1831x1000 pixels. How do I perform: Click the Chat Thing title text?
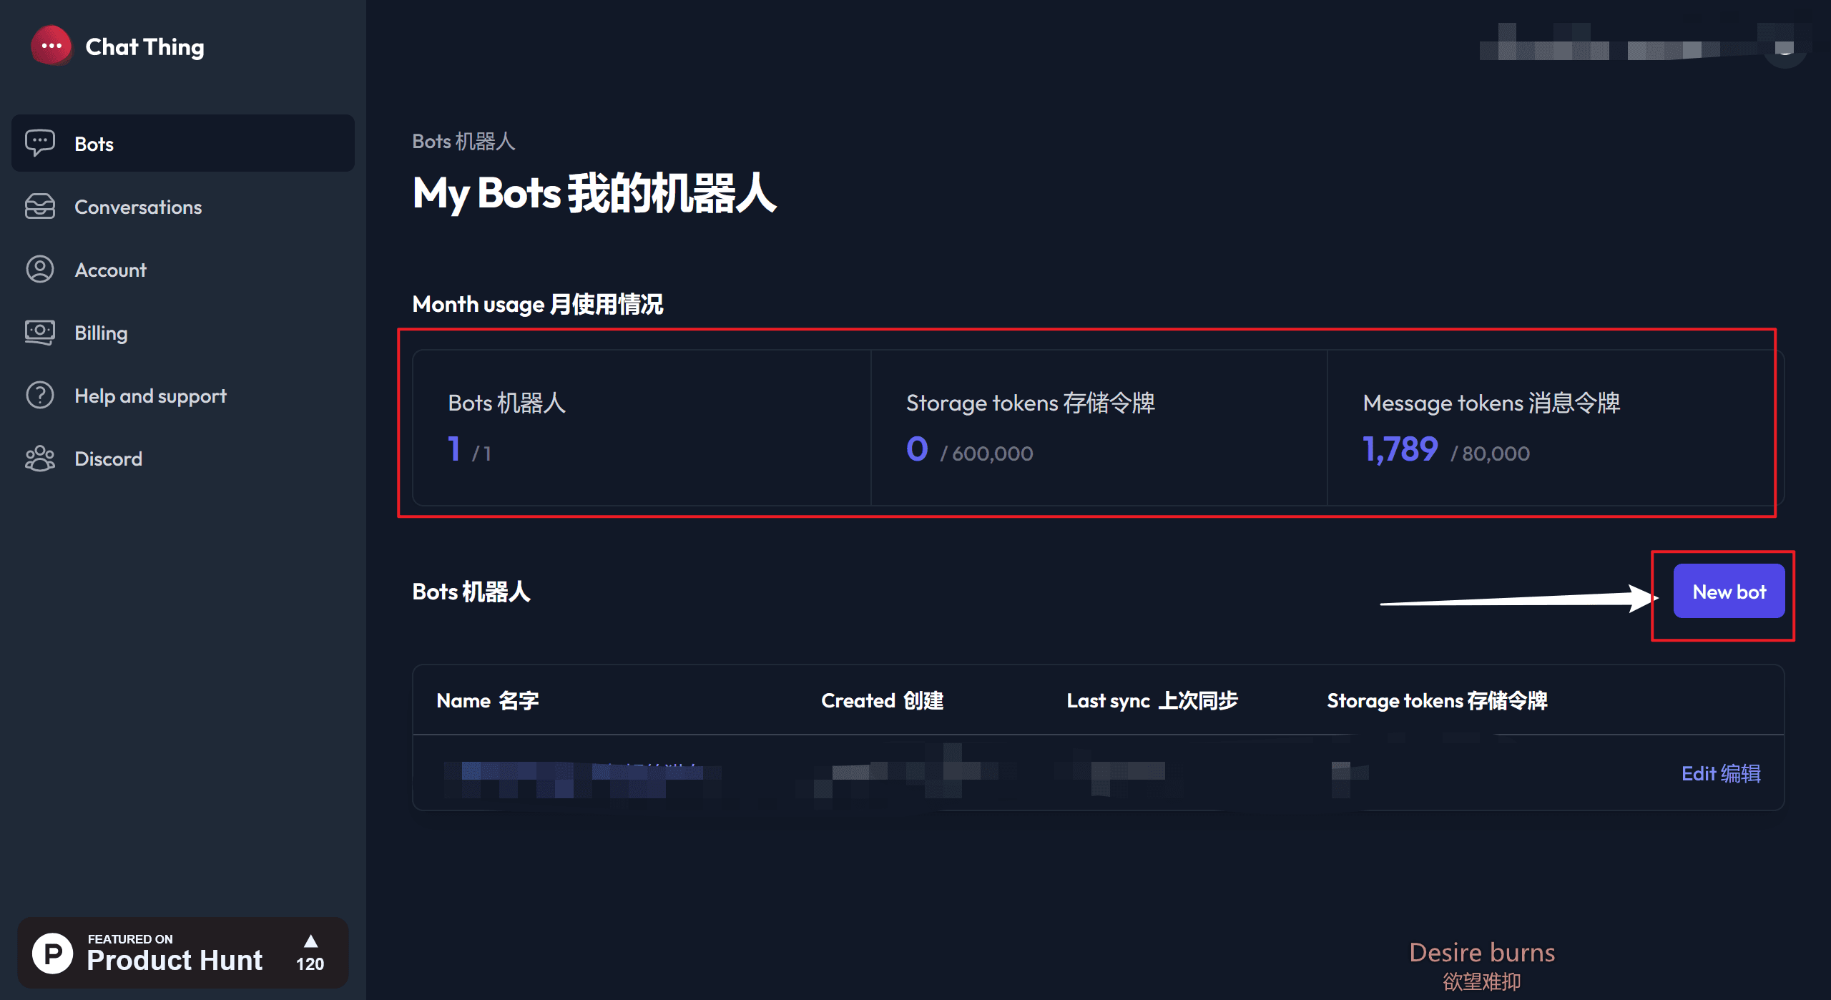coord(145,46)
